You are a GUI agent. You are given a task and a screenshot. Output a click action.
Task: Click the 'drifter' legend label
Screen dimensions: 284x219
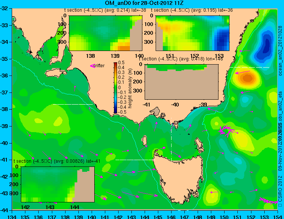tap(99, 66)
